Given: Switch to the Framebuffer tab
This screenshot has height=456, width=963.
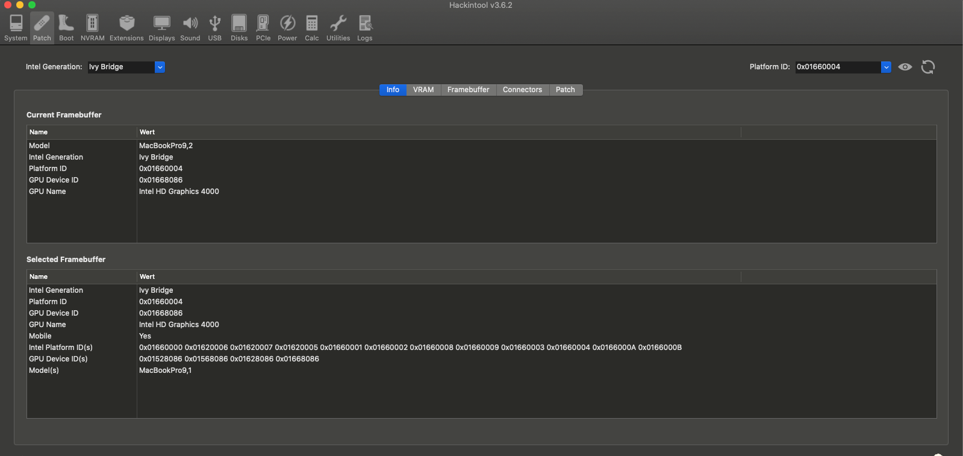Looking at the screenshot, I should tap(469, 90).
